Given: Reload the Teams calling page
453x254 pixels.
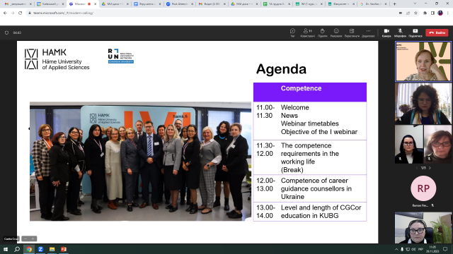Looking at the screenshot, I should click(x=21, y=13).
